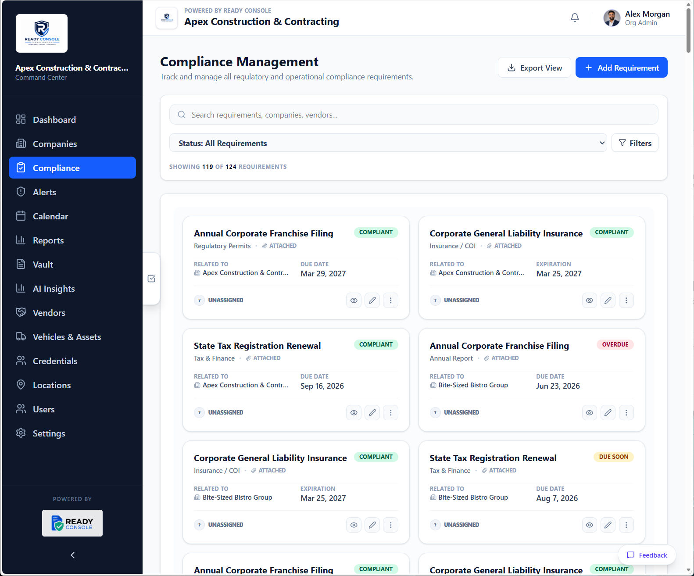
Task: Open the Filters panel
Action: [x=635, y=143]
